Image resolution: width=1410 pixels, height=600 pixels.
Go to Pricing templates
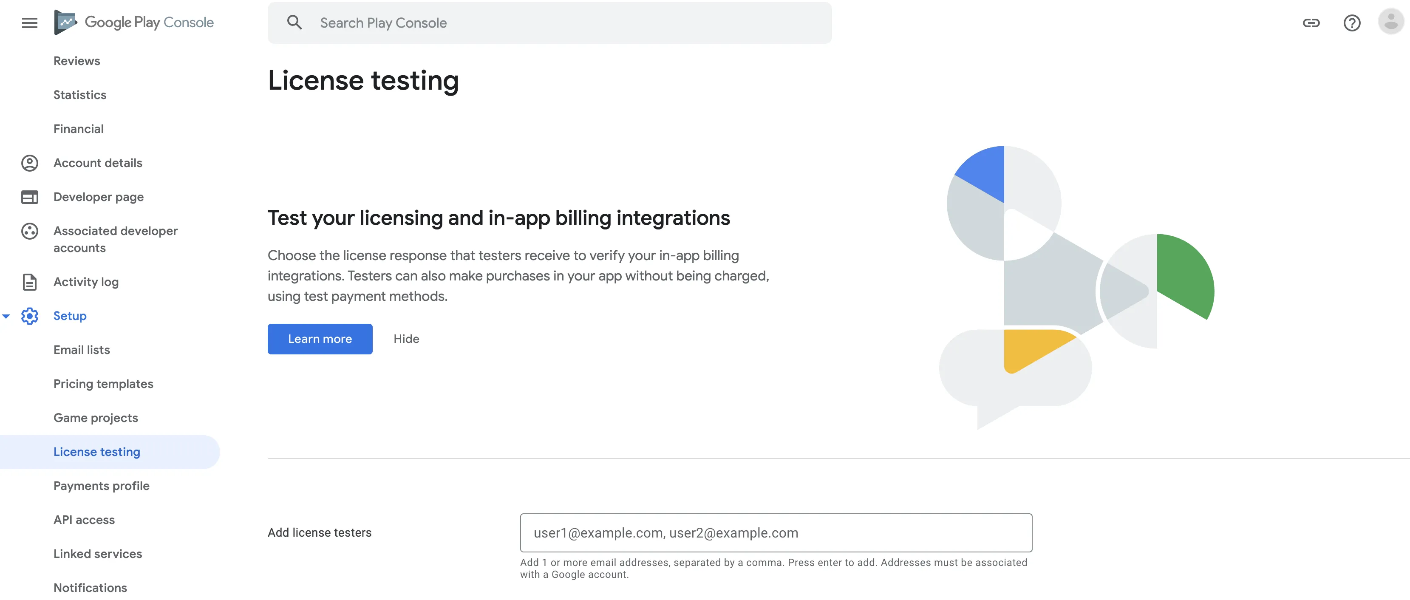(103, 383)
